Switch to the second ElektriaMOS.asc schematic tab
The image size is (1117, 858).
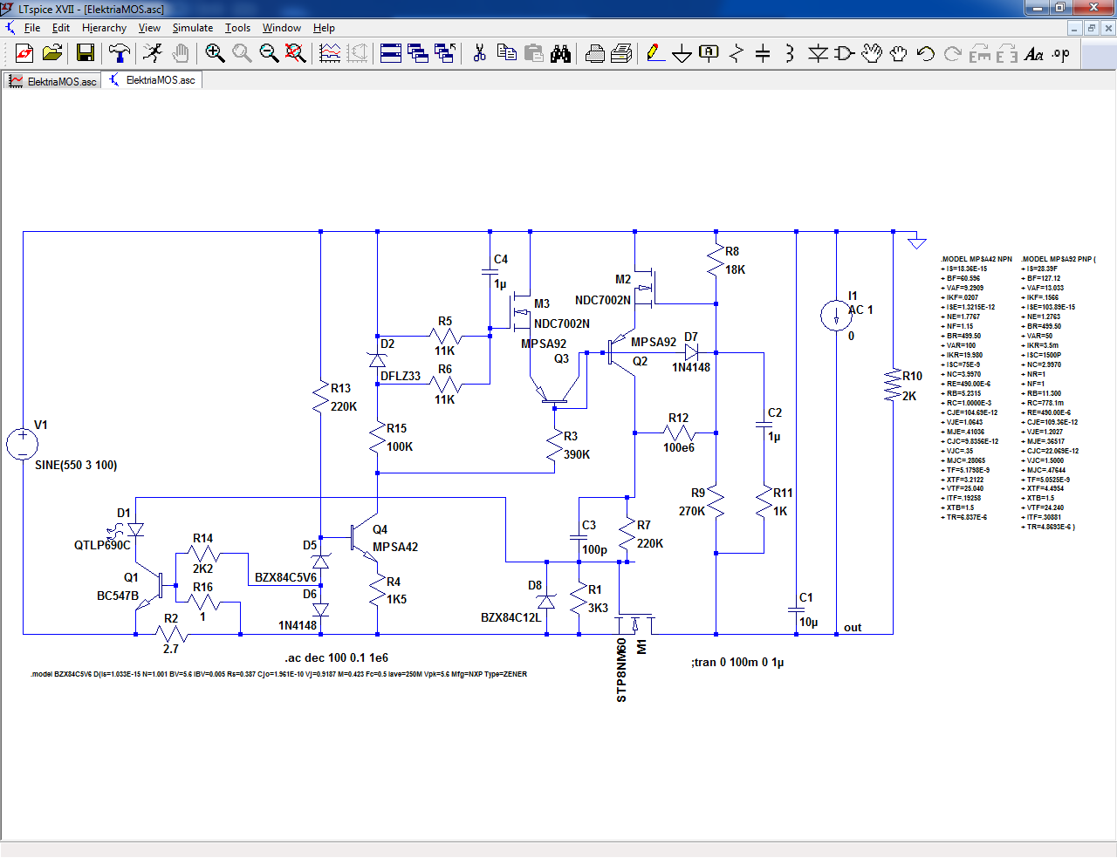[x=151, y=80]
